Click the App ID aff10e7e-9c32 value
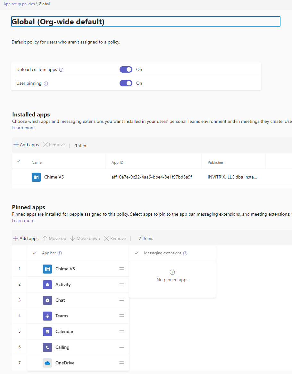Image resolution: width=292 pixels, height=374 pixels. click(152, 177)
